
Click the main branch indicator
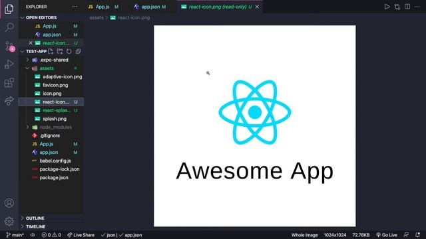(x=15, y=235)
